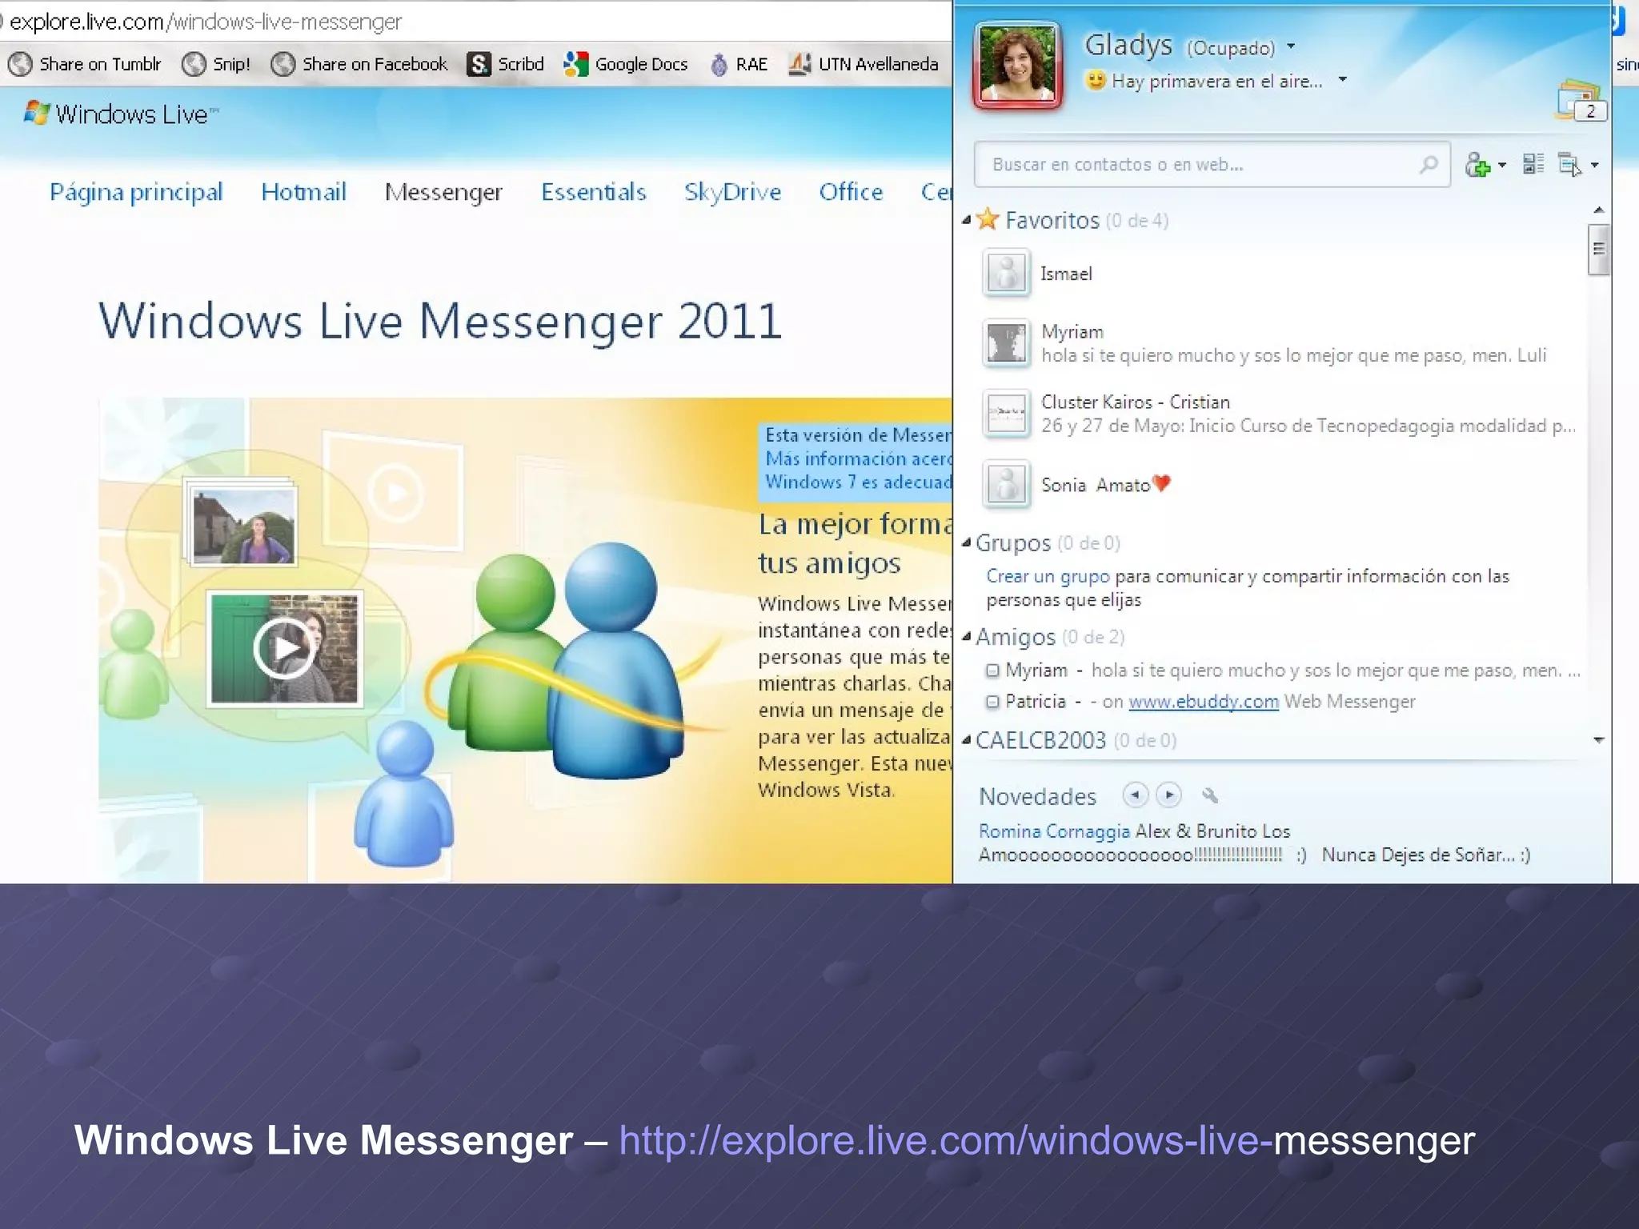The image size is (1639, 1229).
Task: Click the Windows Live logo
Action: 121,114
